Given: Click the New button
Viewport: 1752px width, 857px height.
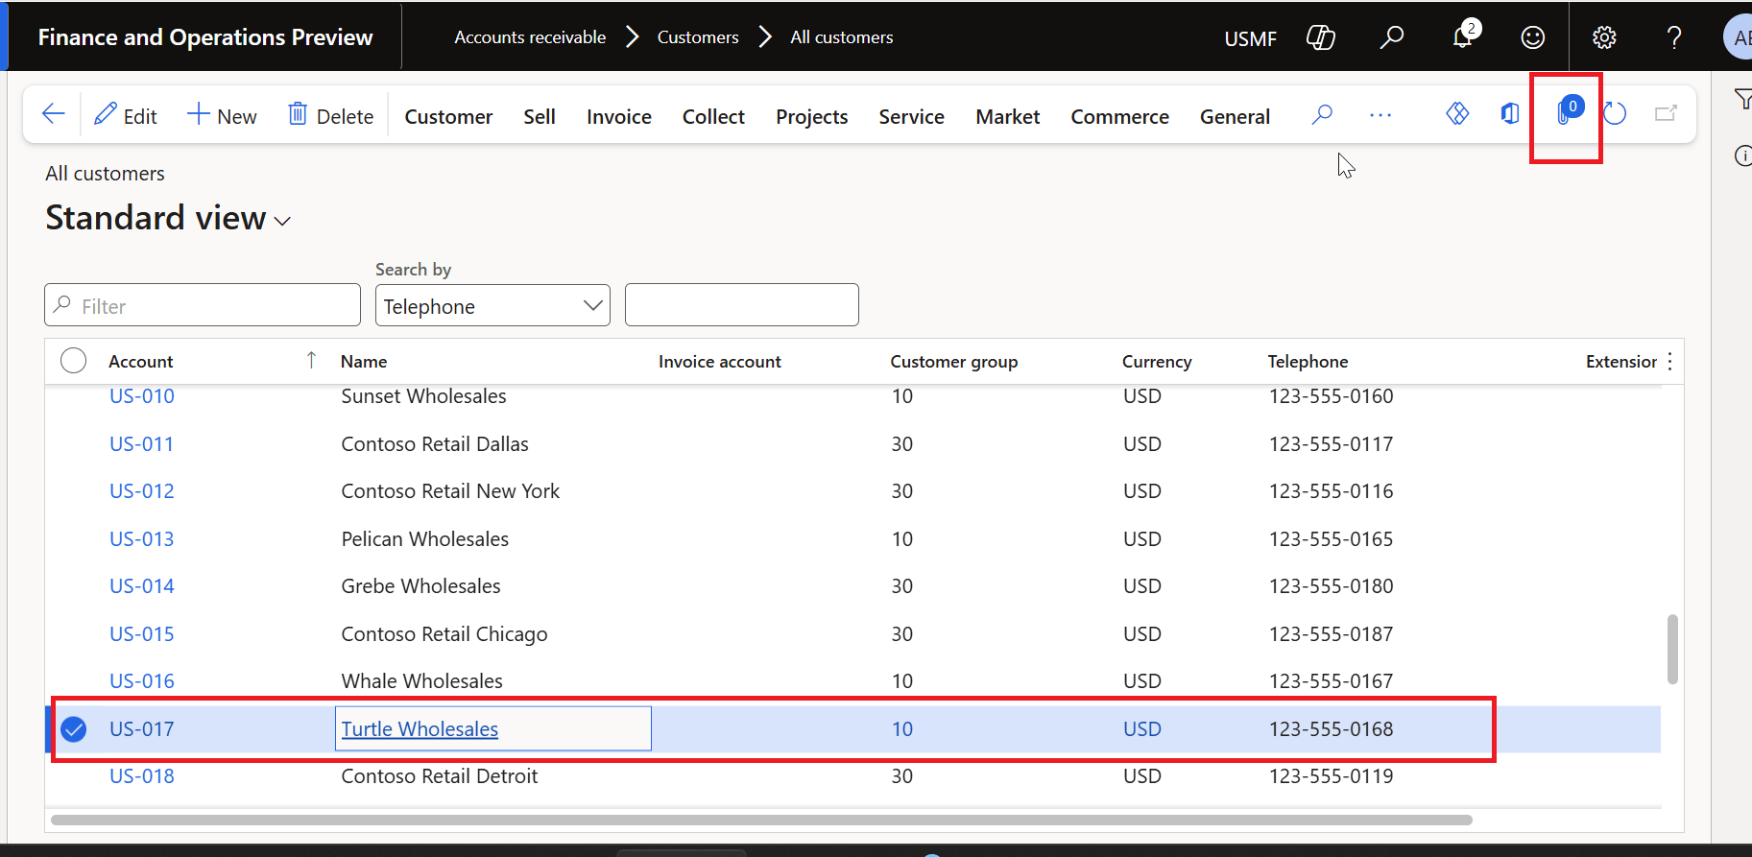Looking at the screenshot, I should point(222,115).
